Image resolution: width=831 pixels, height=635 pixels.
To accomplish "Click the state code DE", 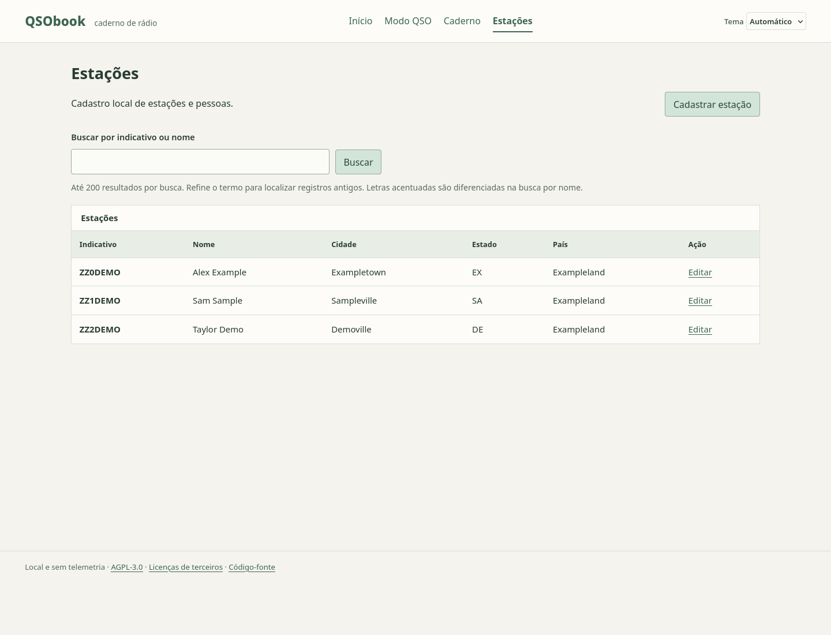I will [477, 330].
